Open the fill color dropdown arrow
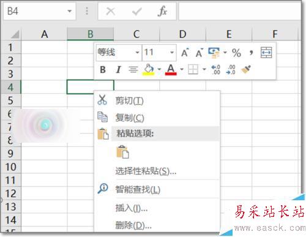 (159, 69)
